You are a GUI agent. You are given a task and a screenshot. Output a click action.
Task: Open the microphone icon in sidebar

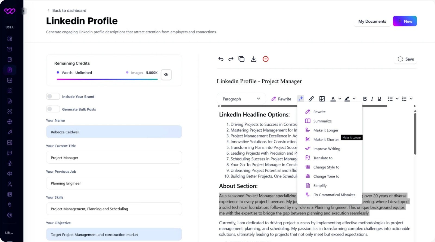click(10, 163)
